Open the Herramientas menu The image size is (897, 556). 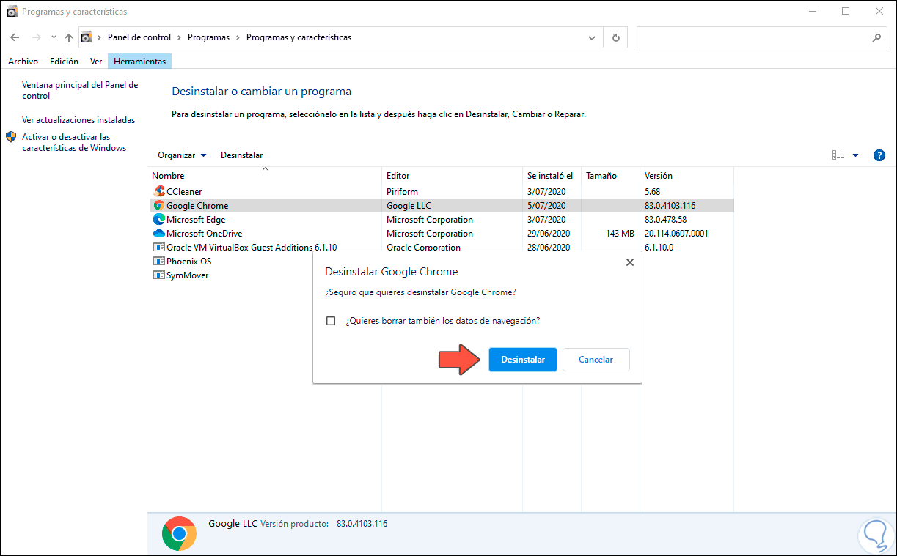(x=139, y=62)
